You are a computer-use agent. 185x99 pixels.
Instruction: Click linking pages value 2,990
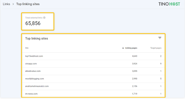[x=135, y=79]
